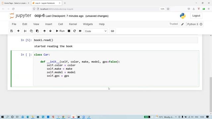Click the book1.read() code cell

tap(116, 40)
